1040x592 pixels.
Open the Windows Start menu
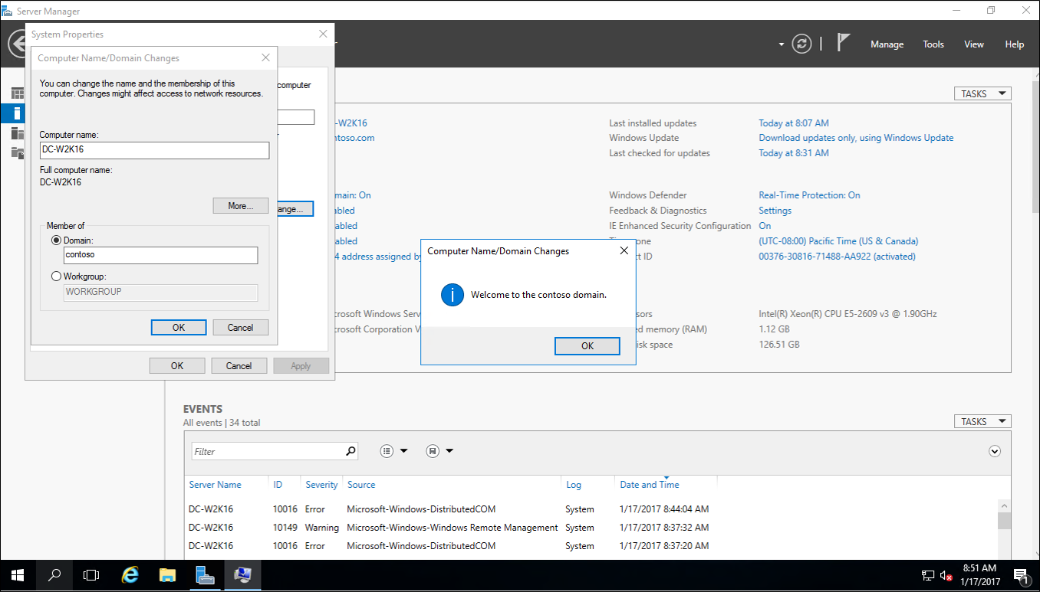17,574
